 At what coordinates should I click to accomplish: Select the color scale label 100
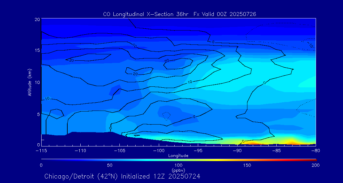point(178,165)
